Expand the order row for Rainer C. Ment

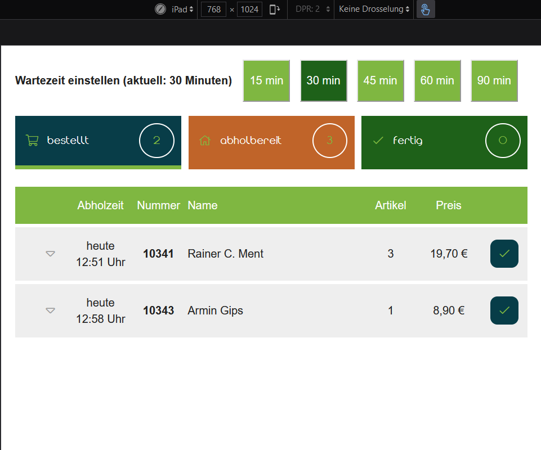(x=50, y=254)
